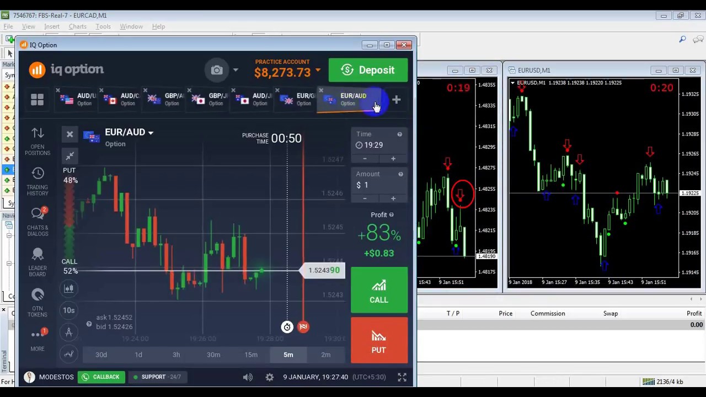706x397 pixels.
Task: Click the red expiration flag marker
Action: pyautogui.click(x=303, y=327)
